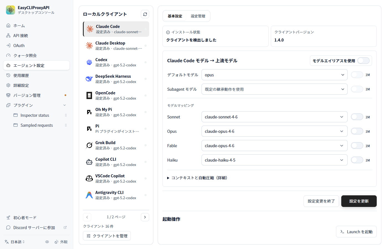Click the EasyCLIProxyAPI logo
The image size is (387, 249).
pos(11,10)
